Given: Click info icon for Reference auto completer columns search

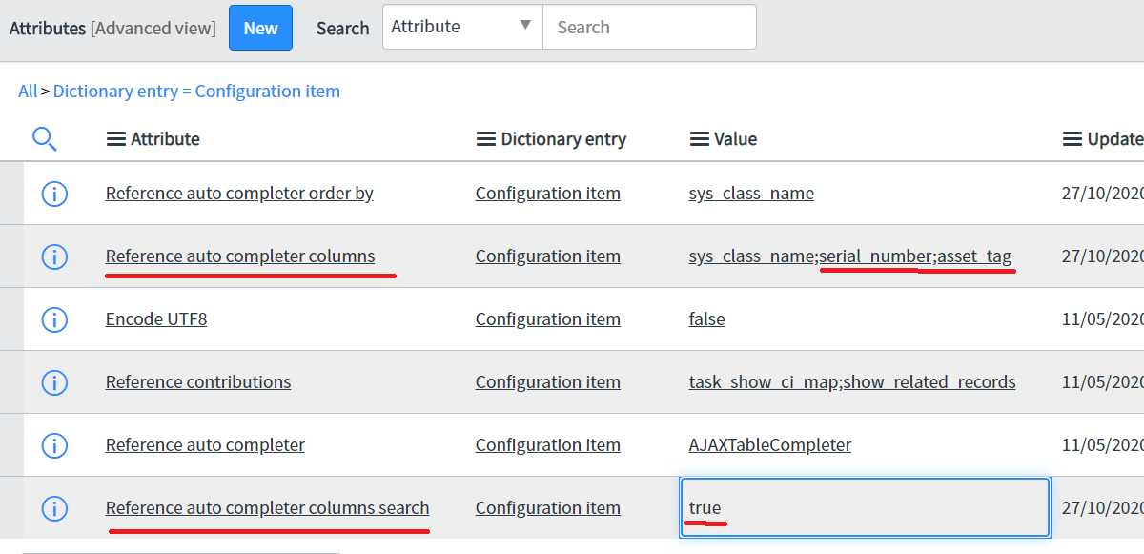Looking at the screenshot, I should pos(54,508).
